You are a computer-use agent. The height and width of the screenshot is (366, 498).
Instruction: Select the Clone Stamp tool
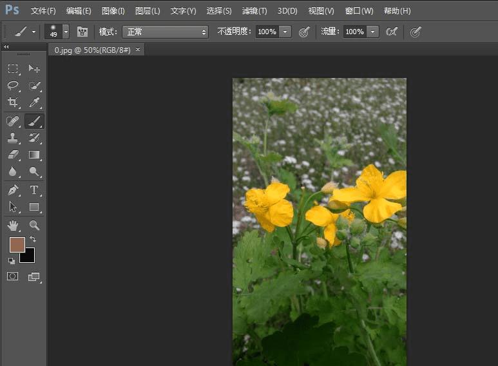pyautogui.click(x=13, y=138)
